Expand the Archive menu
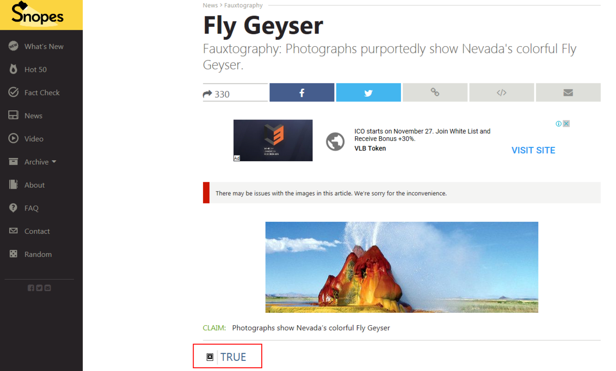The width and height of the screenshot is (616, 371). (x=41, y=162)
